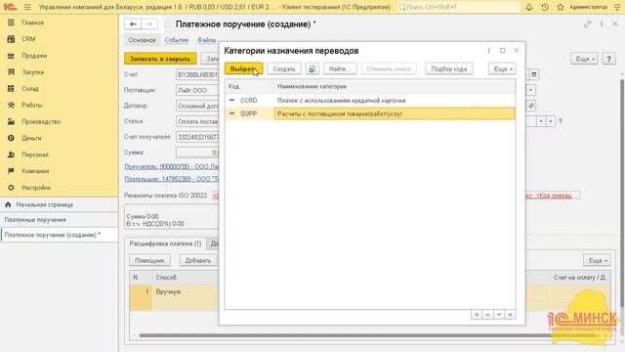Select 'Вручную' cell in row 1
This screenshot has height=352, width=625.
(186, 292)
